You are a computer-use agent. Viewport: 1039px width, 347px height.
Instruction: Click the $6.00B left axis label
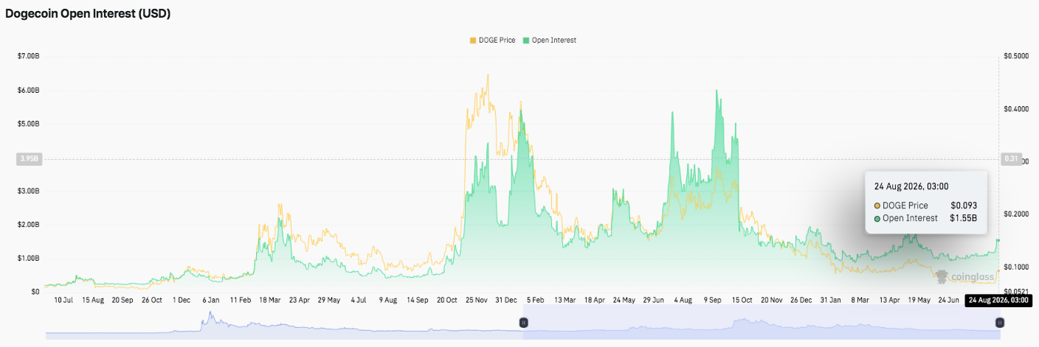tap(30, 90)
